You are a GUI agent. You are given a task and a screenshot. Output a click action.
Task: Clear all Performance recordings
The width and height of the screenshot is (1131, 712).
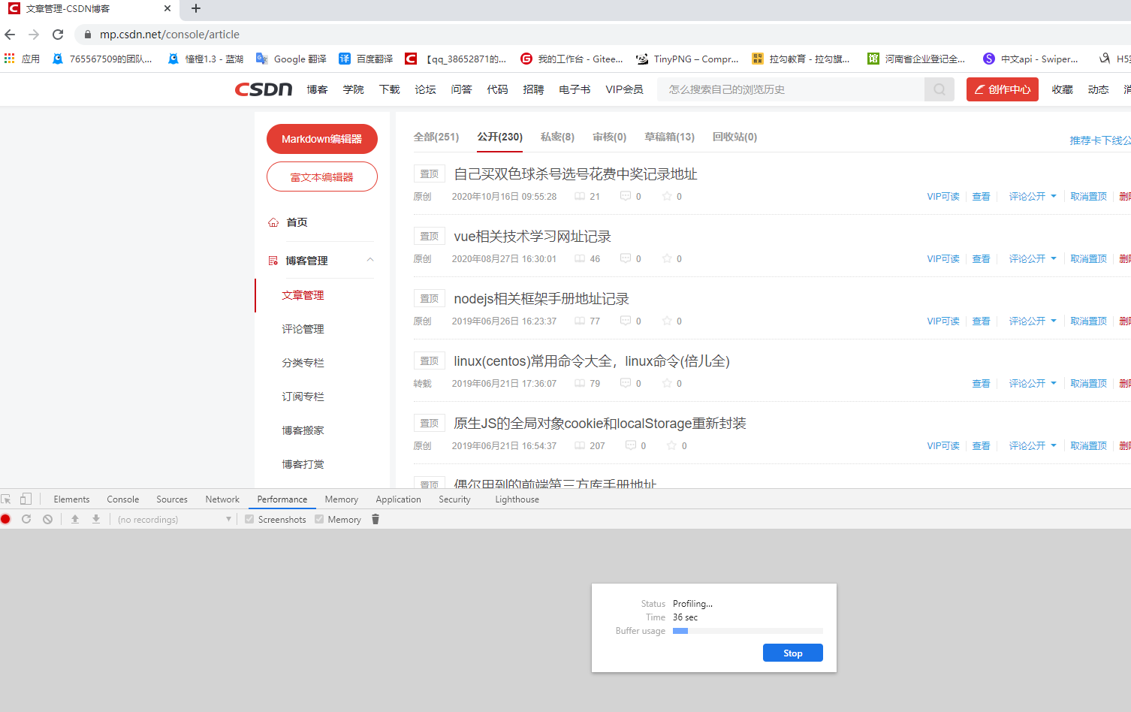point(47,519)
